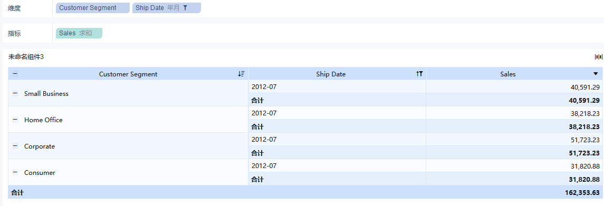This screenshot has height=206, width=604.
Task: Click the grand total 合计 label
Action: point(17,192)
